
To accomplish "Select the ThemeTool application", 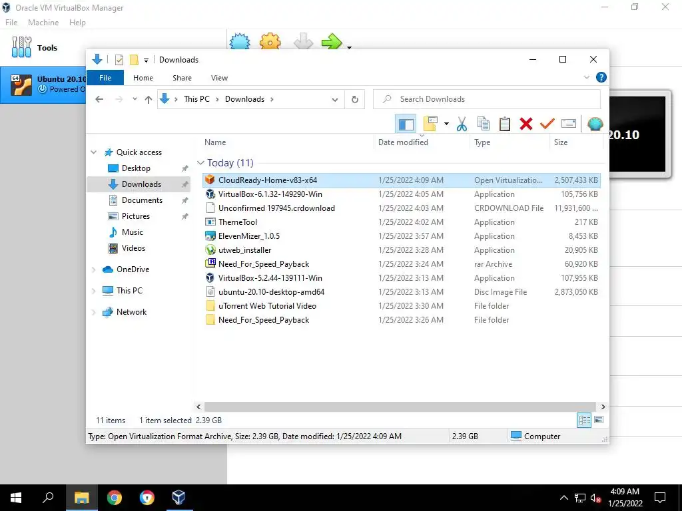I will pyautogui.click(x=401, y=222).
